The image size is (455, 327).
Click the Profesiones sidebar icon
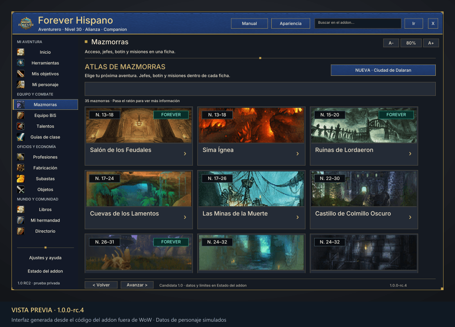(20, 157)
